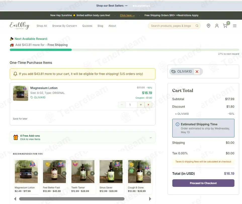Click 'Click to view items' text
This screenshot has width=242, height=204.
click(30, 139)
